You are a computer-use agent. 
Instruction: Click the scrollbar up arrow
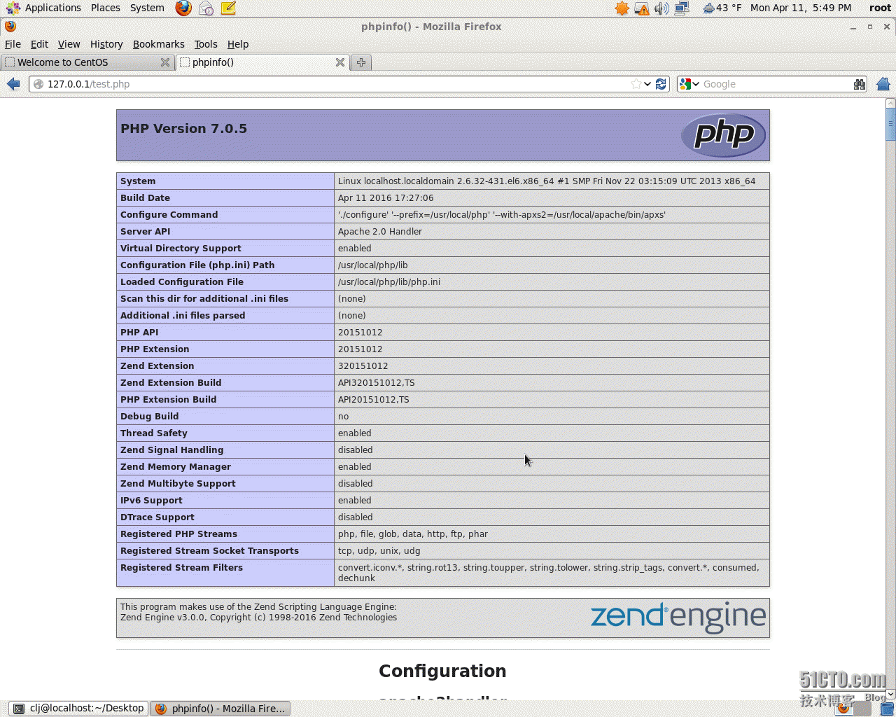click(x=890, y=104)
